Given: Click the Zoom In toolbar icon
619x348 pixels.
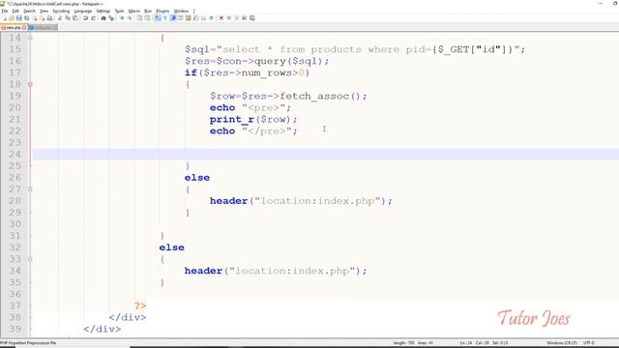Looking at the screenshot, I should click(122, 18).
